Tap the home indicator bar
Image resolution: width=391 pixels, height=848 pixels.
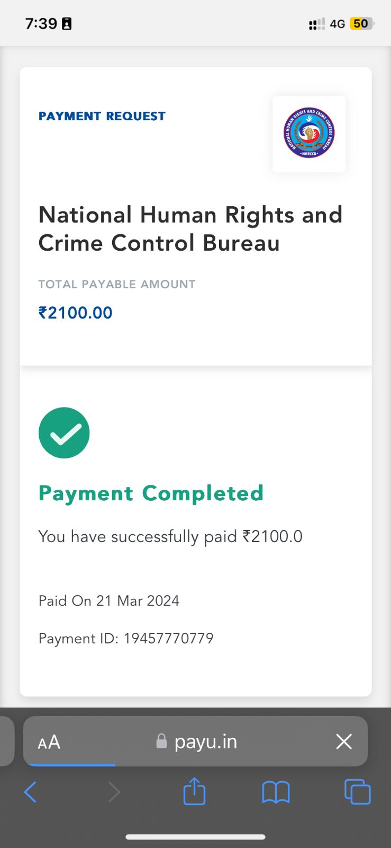click(x=195, y=837)
